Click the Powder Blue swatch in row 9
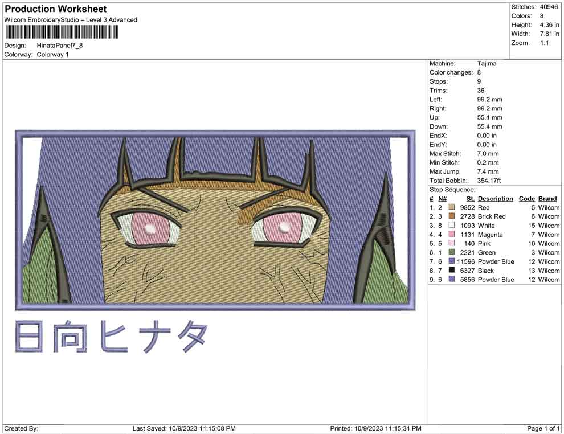564x434 pixels. pos(451,279)
